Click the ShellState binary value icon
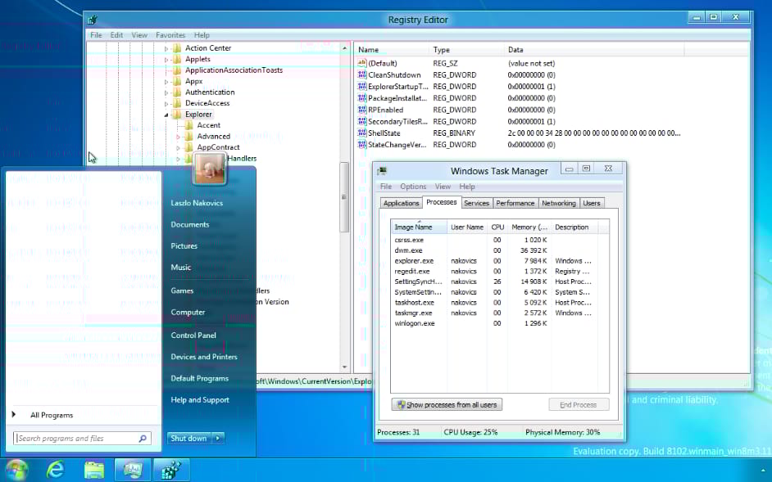The height and width of the screenshot is (482, 772). (362, 133)
